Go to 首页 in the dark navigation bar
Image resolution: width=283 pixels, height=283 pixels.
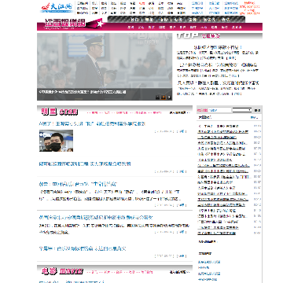(134, 20)
